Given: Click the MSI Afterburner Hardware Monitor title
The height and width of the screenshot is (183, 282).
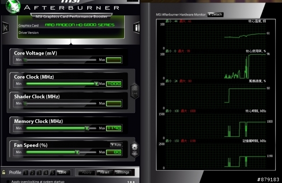Looking at the screenshot, I should [x=181, y=15].
